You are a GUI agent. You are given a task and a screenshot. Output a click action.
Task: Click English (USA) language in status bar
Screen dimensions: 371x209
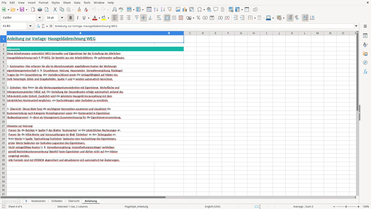tap(212, 207)
